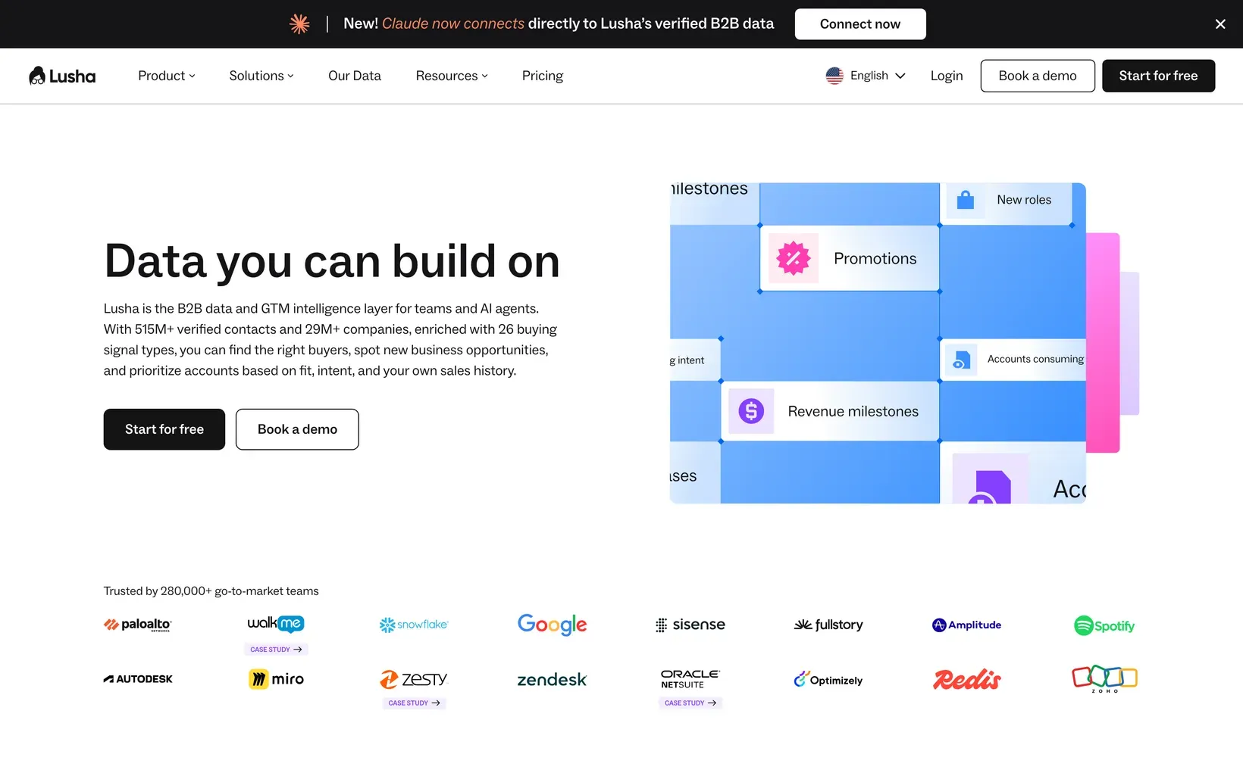Viewport: 1243px width, 776px height.
Task: Click Connect now in the banner
Action: [x=860, y=24]
